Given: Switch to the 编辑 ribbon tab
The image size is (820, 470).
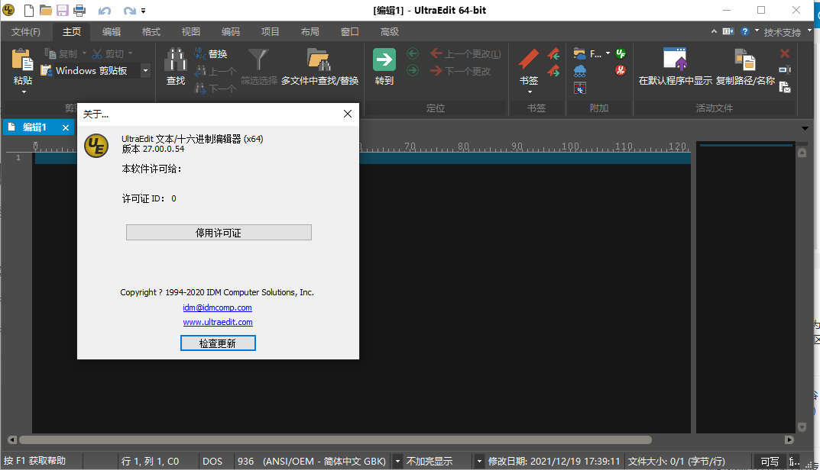Looking at the screenshot, I should [112, 32].
